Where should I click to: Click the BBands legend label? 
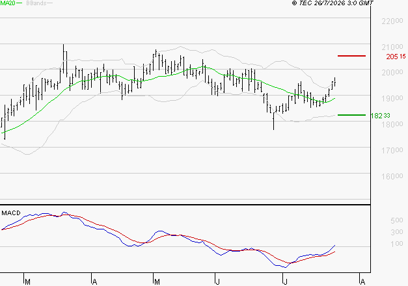(x=36, y=3)
